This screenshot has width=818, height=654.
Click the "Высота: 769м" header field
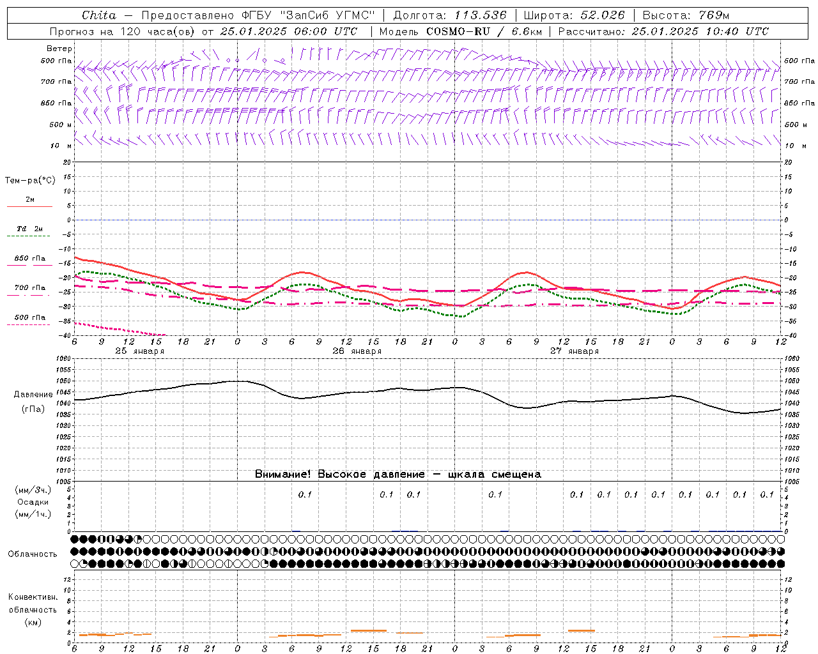tap(686, 15)
